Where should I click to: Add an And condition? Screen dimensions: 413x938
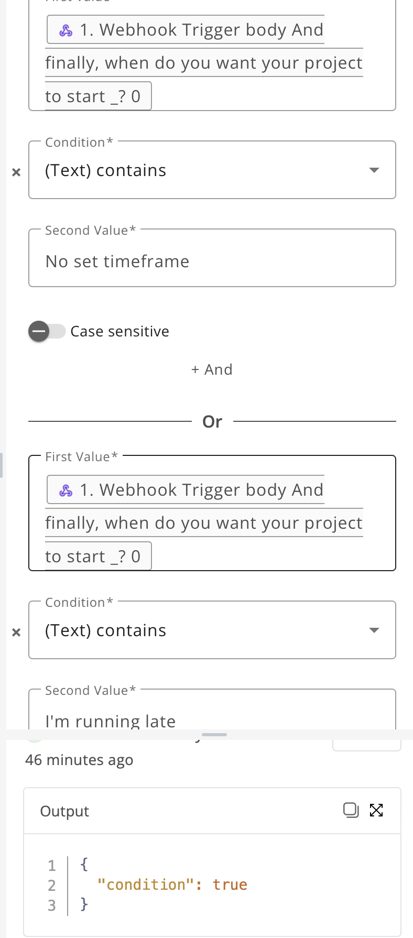(212, 369)
